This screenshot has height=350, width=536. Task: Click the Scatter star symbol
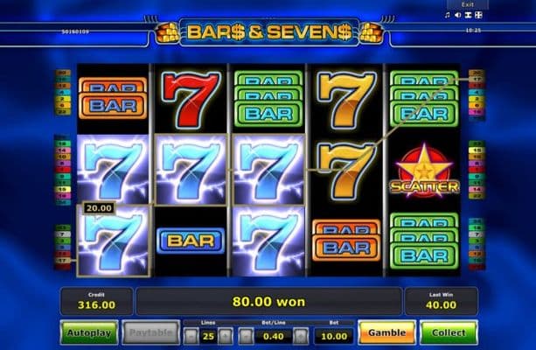424,171
